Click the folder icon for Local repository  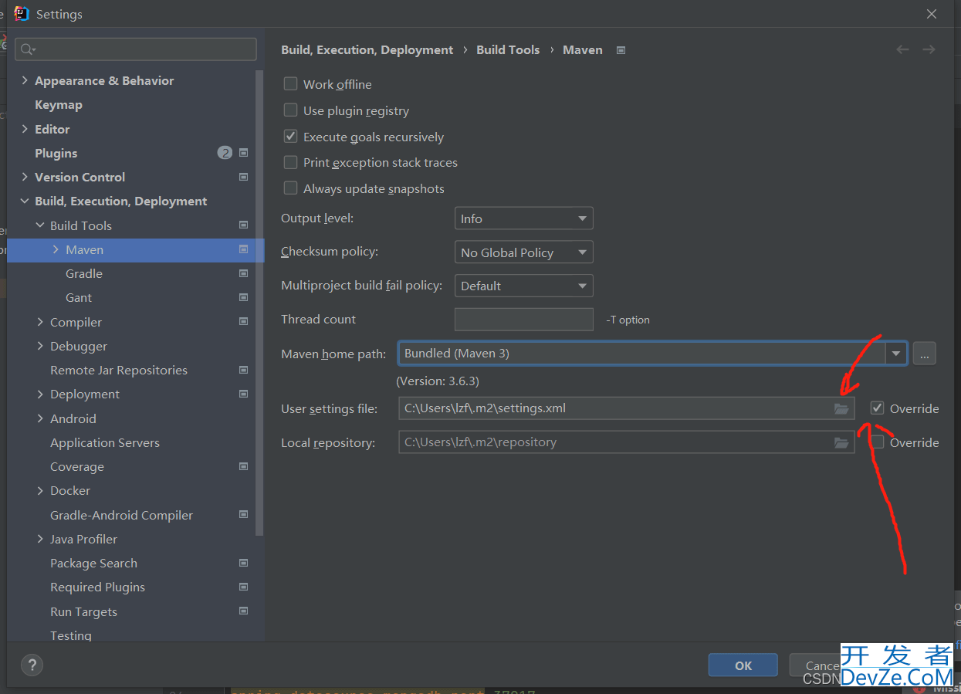841,442
